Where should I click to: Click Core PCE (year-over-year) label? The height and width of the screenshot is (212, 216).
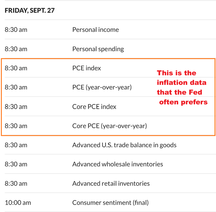click(109, 126)
